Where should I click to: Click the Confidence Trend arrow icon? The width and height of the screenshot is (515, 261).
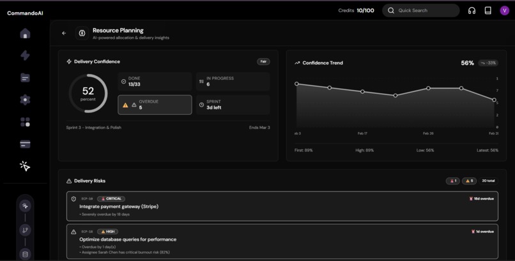pyautogui.click(x=297, y=63)
